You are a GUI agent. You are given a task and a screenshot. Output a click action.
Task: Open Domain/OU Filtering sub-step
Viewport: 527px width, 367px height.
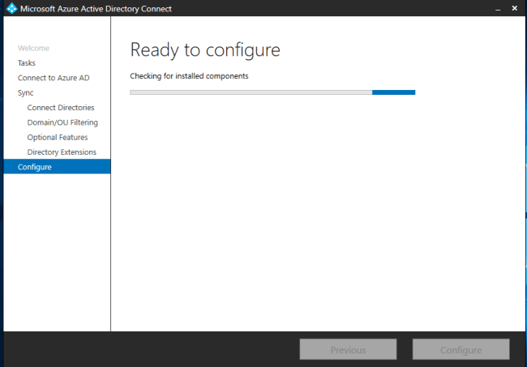tap(62, 122)
